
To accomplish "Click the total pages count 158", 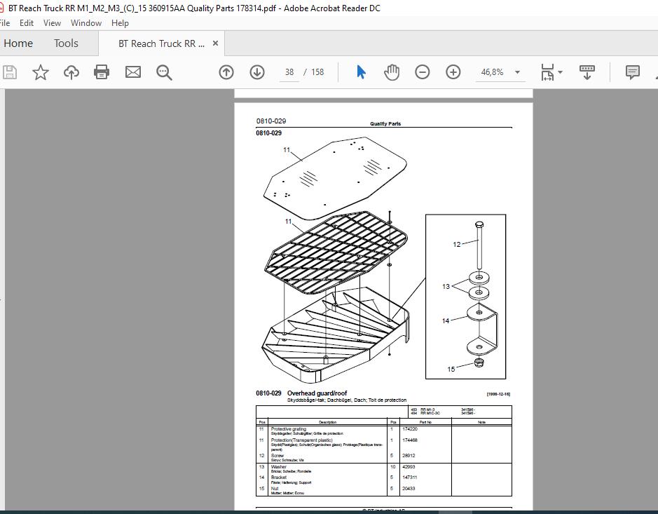I will coord(317,72).
